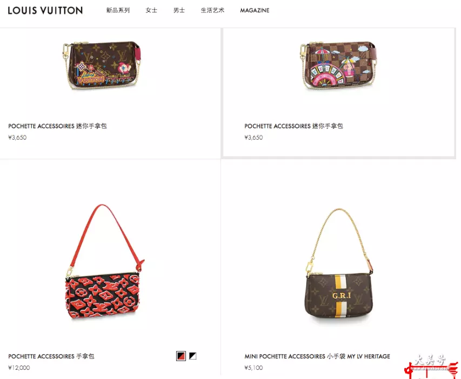Open the 生活艺术 menu
The height and width of the screenshot is (379, 461).
(212, 10)
